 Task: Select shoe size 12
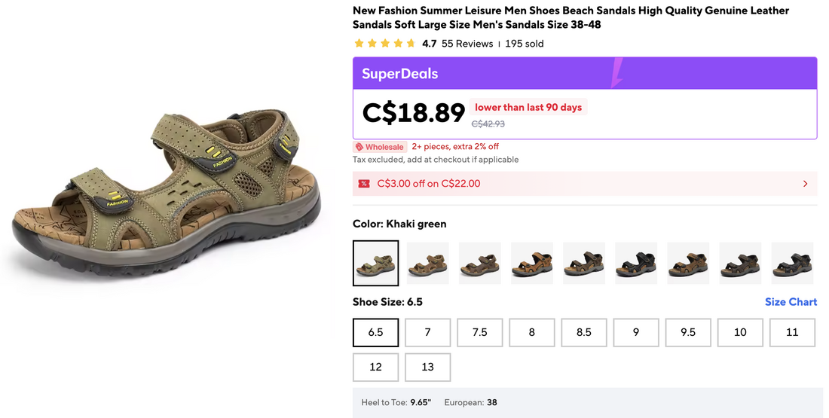[375, 367]
